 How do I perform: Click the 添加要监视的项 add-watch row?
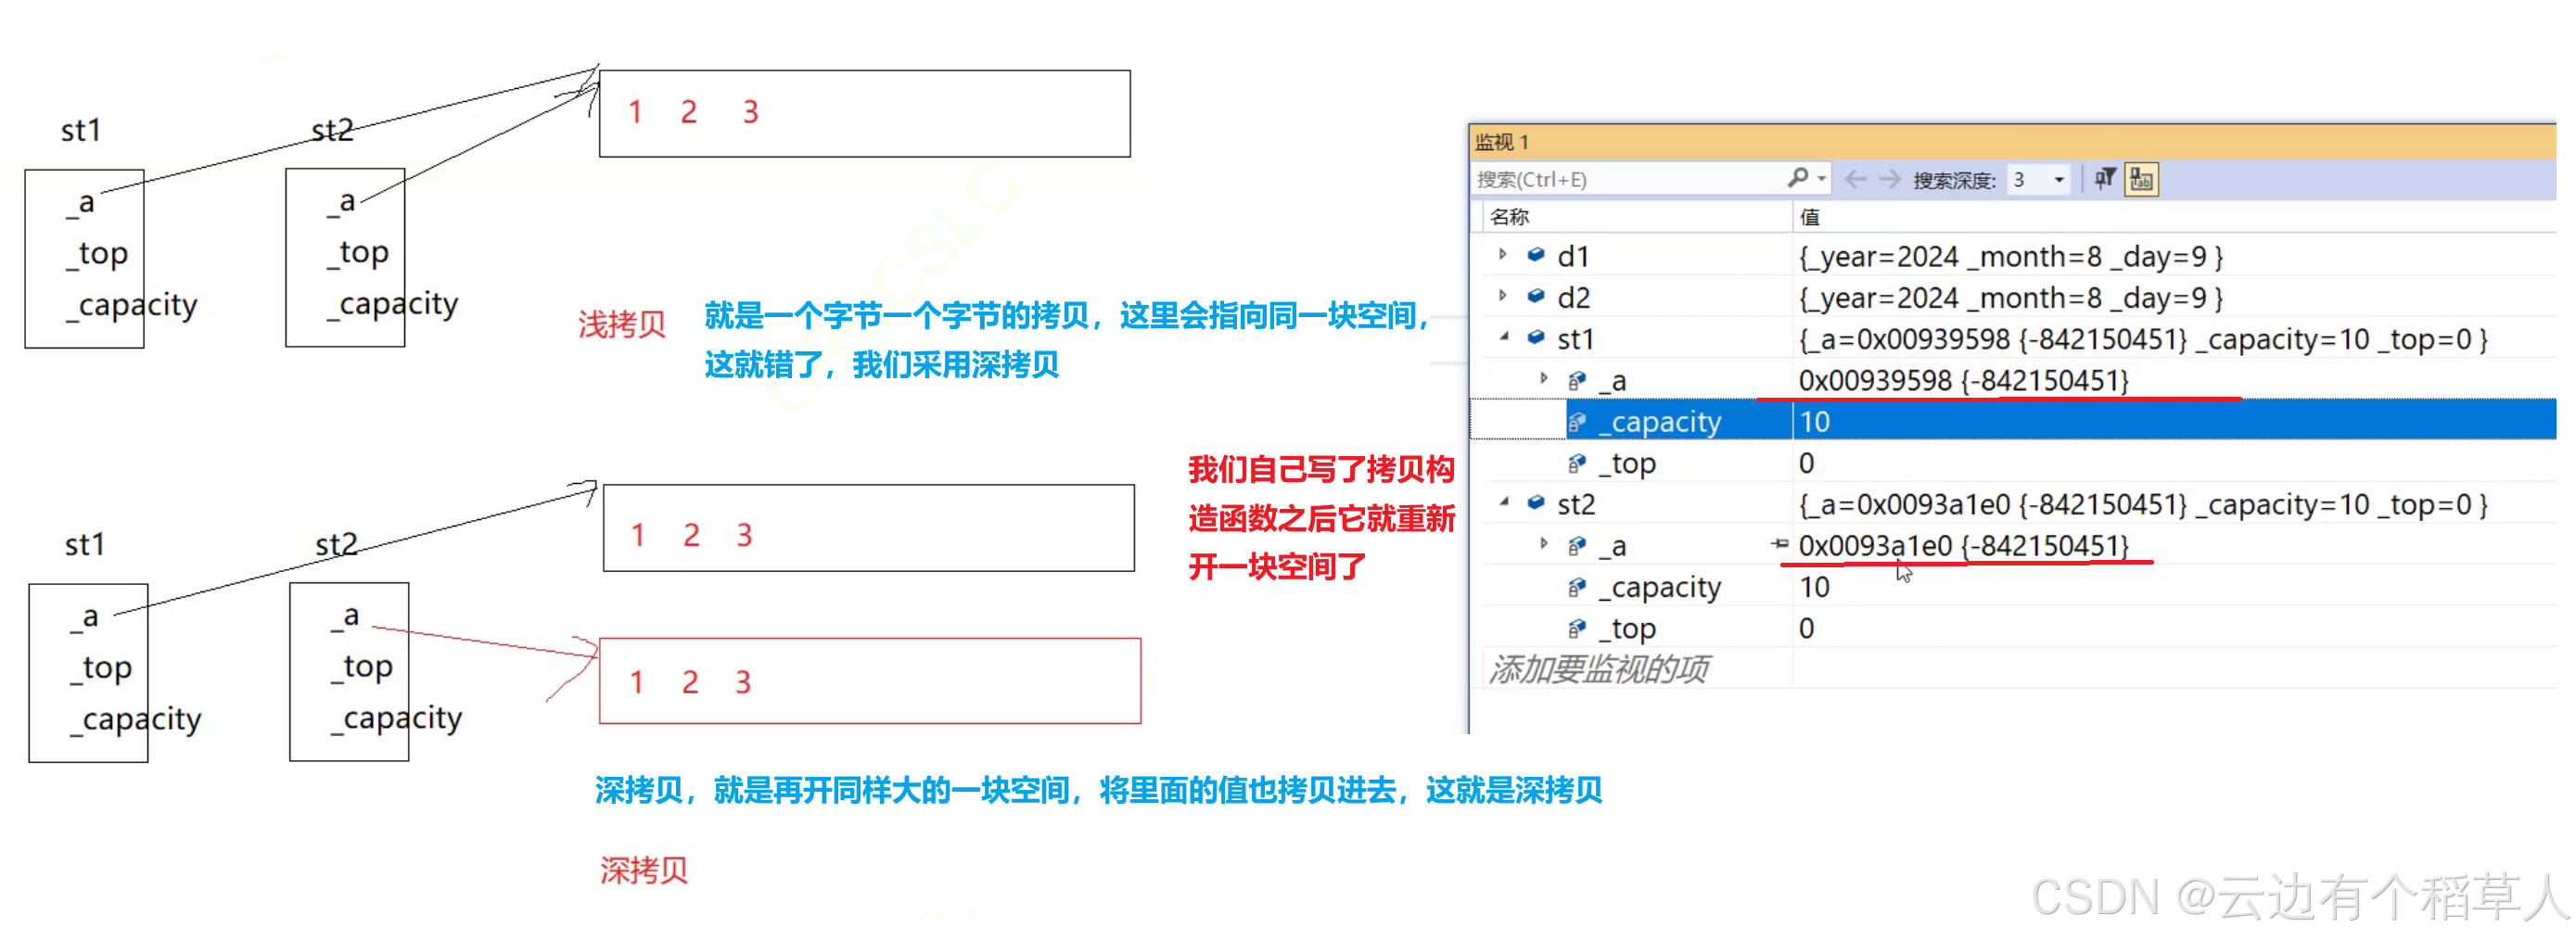coord(1599,669)
